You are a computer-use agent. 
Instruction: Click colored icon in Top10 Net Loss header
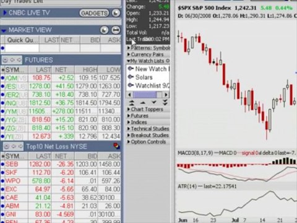[116, 146]
